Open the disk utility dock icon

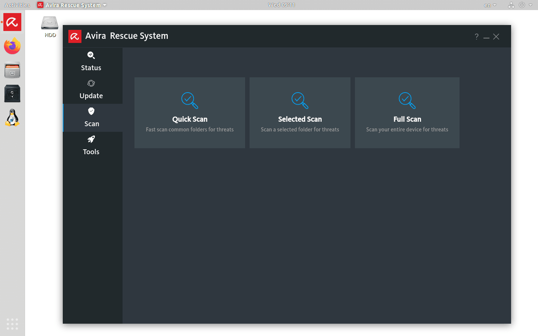coord(12,94)
